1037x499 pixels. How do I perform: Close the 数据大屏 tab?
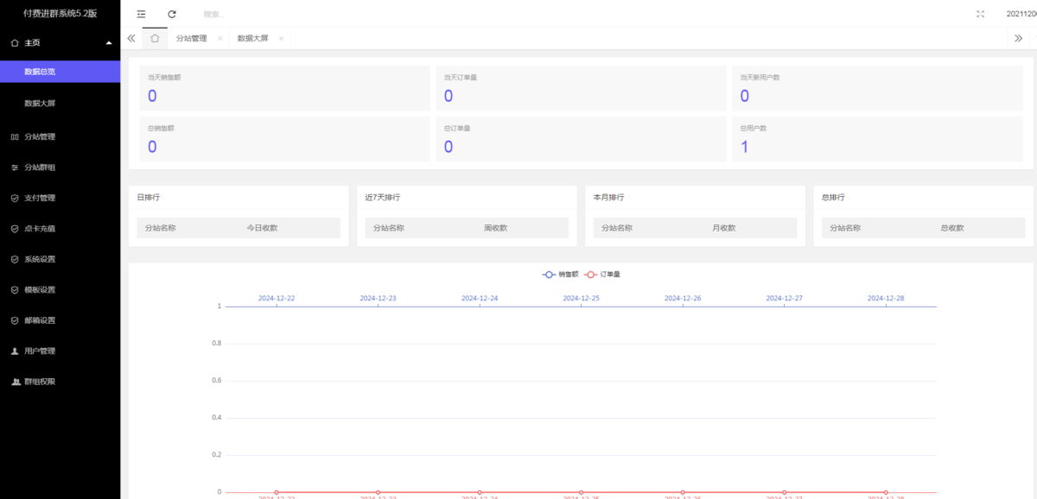click(x=281, y=38)
